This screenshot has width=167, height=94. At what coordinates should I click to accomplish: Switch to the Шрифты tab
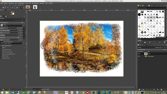151,6
